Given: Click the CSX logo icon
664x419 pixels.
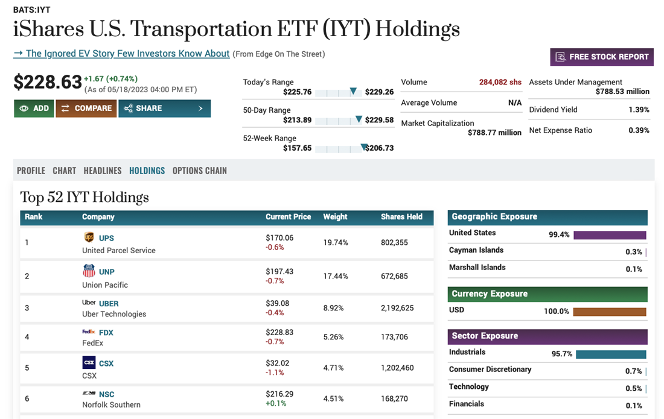Looking at the screenshot, I should 89,363.
